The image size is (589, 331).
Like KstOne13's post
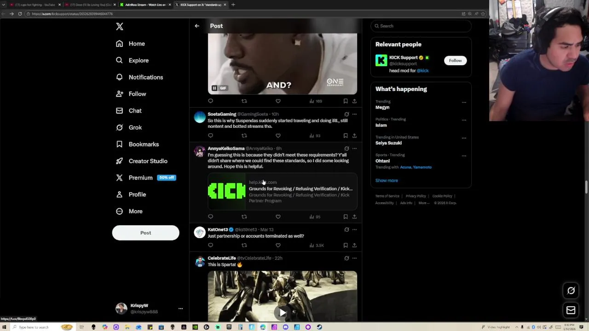pyautogui.click(x=278, y=245)
